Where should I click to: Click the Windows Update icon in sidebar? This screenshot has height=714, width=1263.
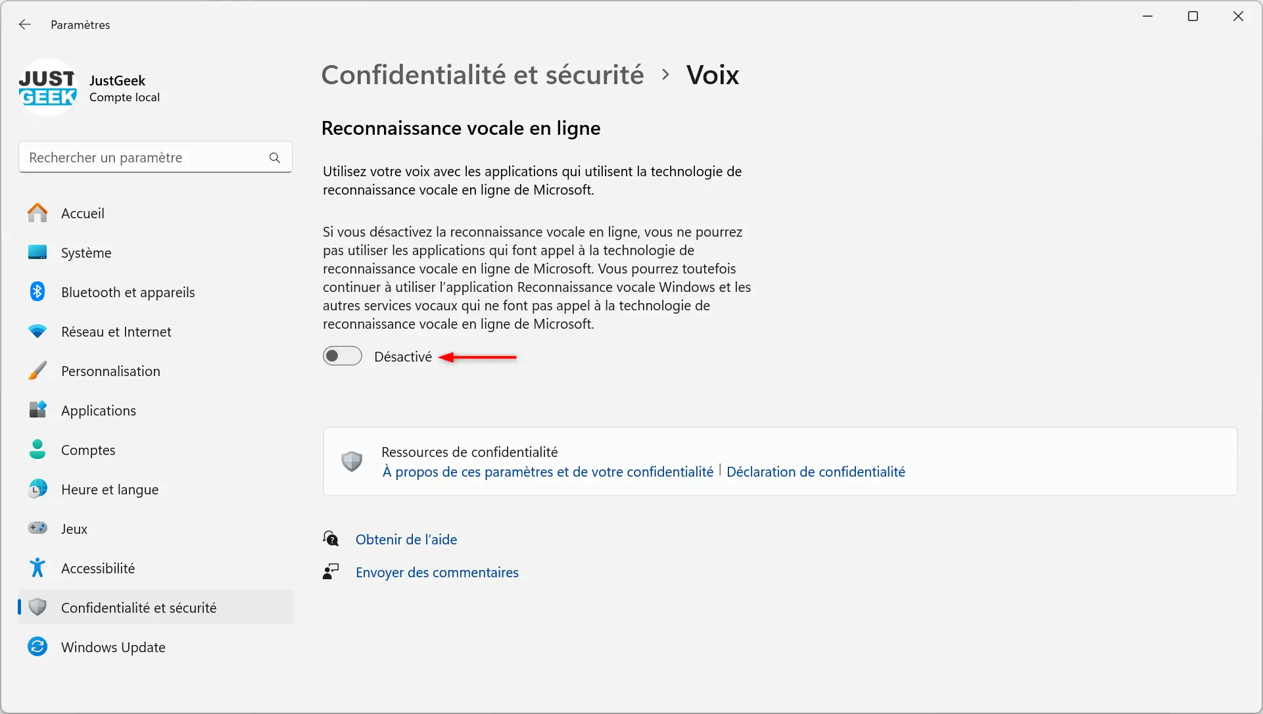(x=36, y=646)
